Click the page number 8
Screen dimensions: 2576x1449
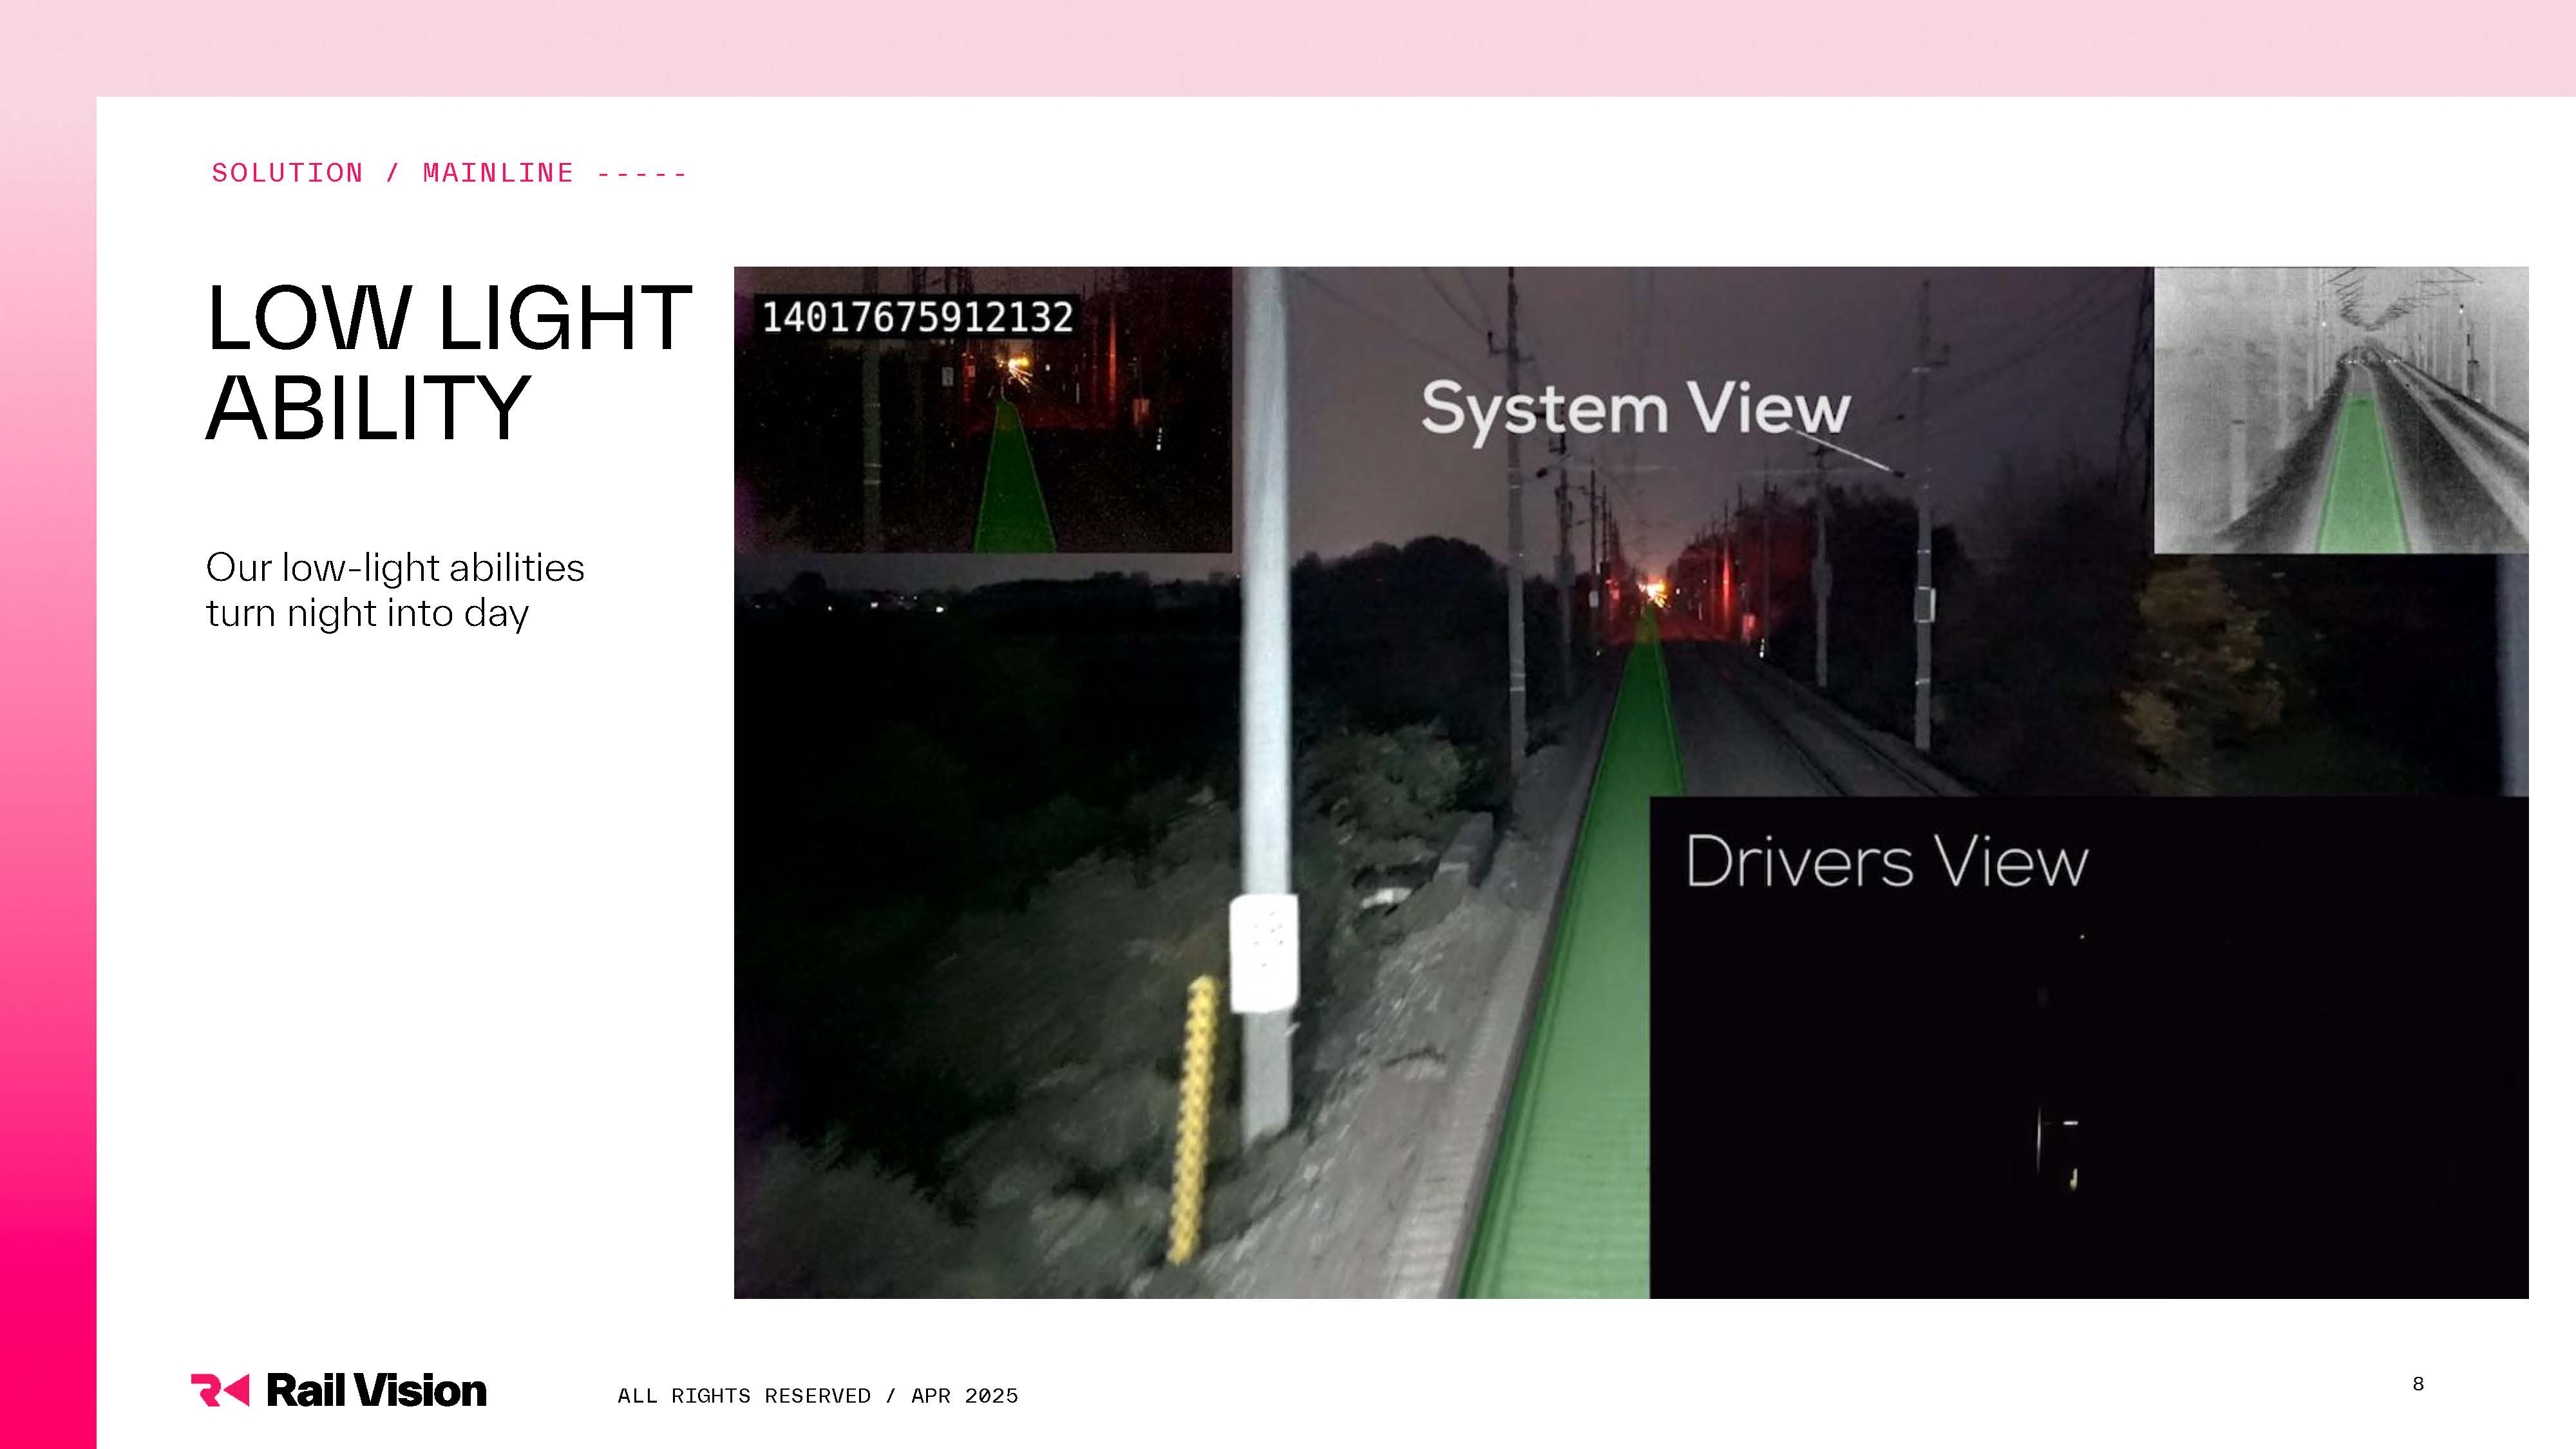[2418, 1384]
